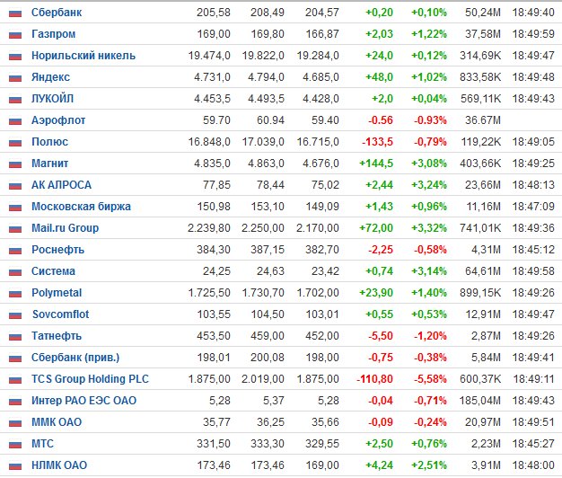This screenshot has height=478, width=562.
Task: Select the Роснефть link
Action: [57, 250]
